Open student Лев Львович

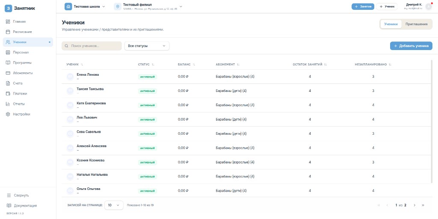point(87,118)
